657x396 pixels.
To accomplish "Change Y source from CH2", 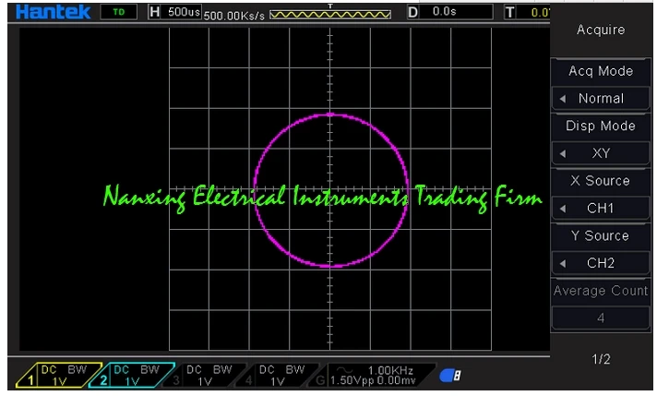I will [601, 263].
